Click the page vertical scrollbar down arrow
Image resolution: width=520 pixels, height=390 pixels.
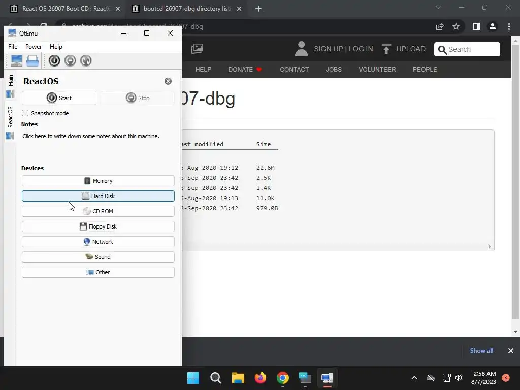point(515,332)
